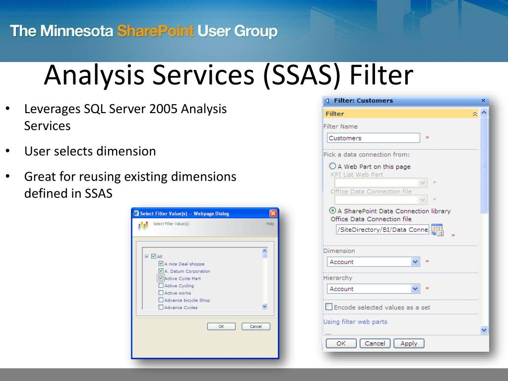Image resolution: width=508 pixels, height=381 pixels.
Task: Open the disabled Office Data Connection file dropdown
Action: point(423,199)
